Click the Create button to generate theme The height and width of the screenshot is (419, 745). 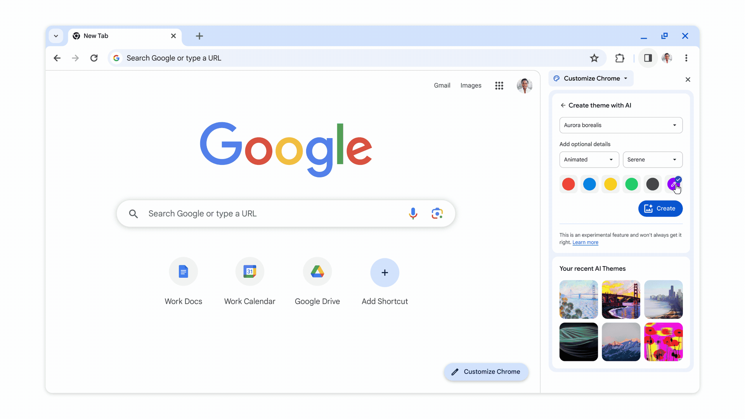[x=660, y=208]
